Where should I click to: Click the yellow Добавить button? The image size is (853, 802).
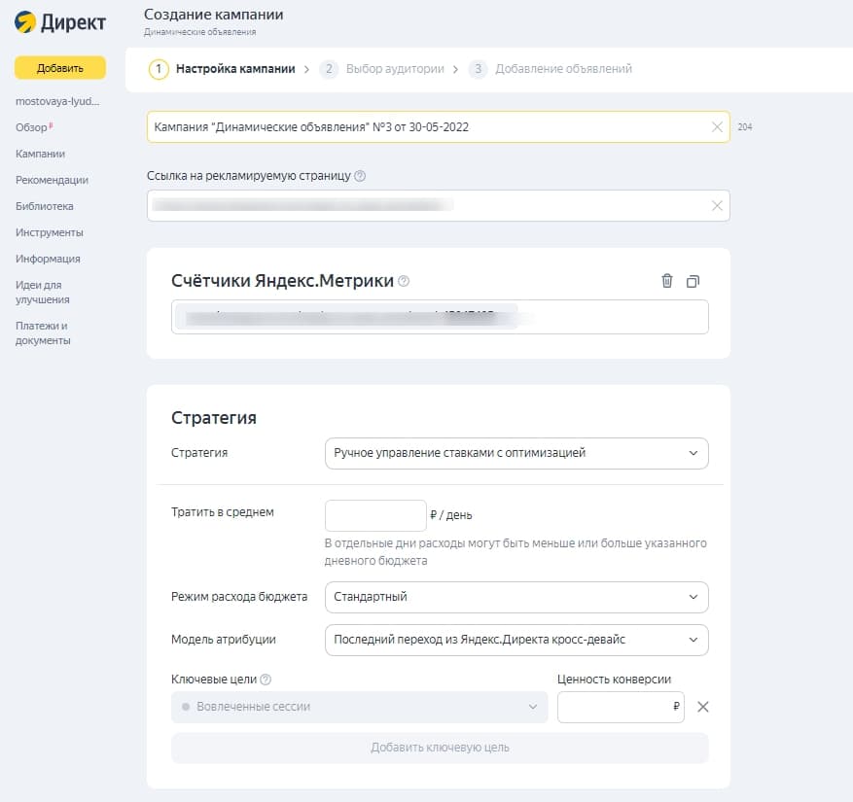[x=61, y=69]
